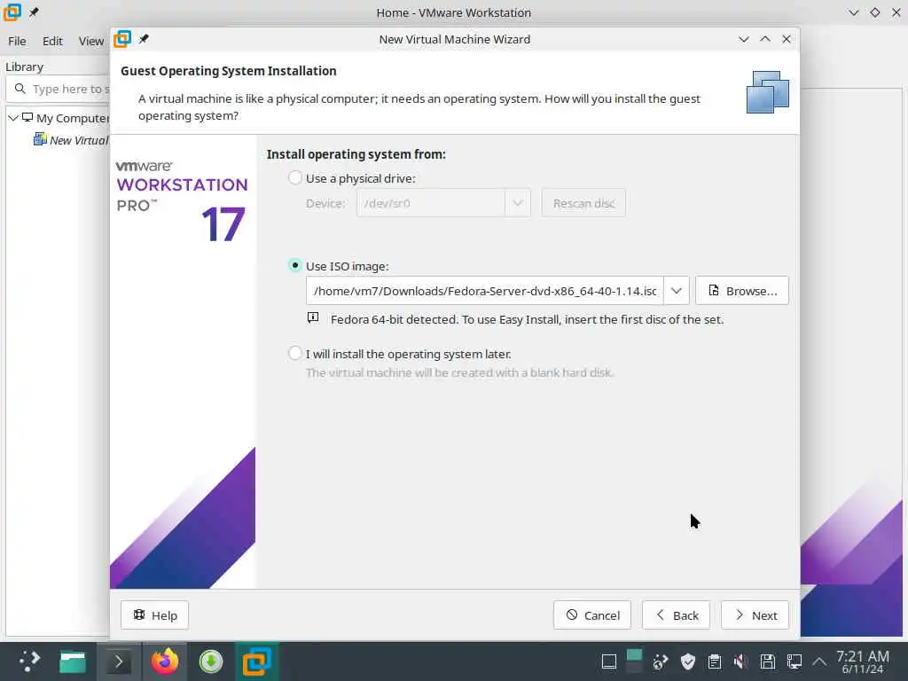Click the virtual desktop pager in the tray
908x681 pixels.
pyautogui.click(x=635, y=661)
